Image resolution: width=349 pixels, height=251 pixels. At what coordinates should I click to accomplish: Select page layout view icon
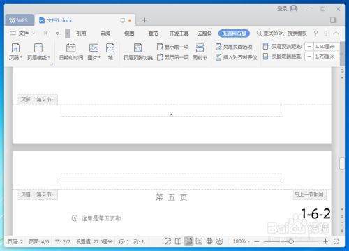[x=188, y=241]
